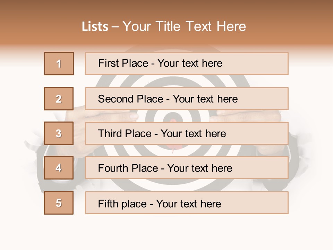
Task: Click the number 5 box
Action: (x=59, y=203)
